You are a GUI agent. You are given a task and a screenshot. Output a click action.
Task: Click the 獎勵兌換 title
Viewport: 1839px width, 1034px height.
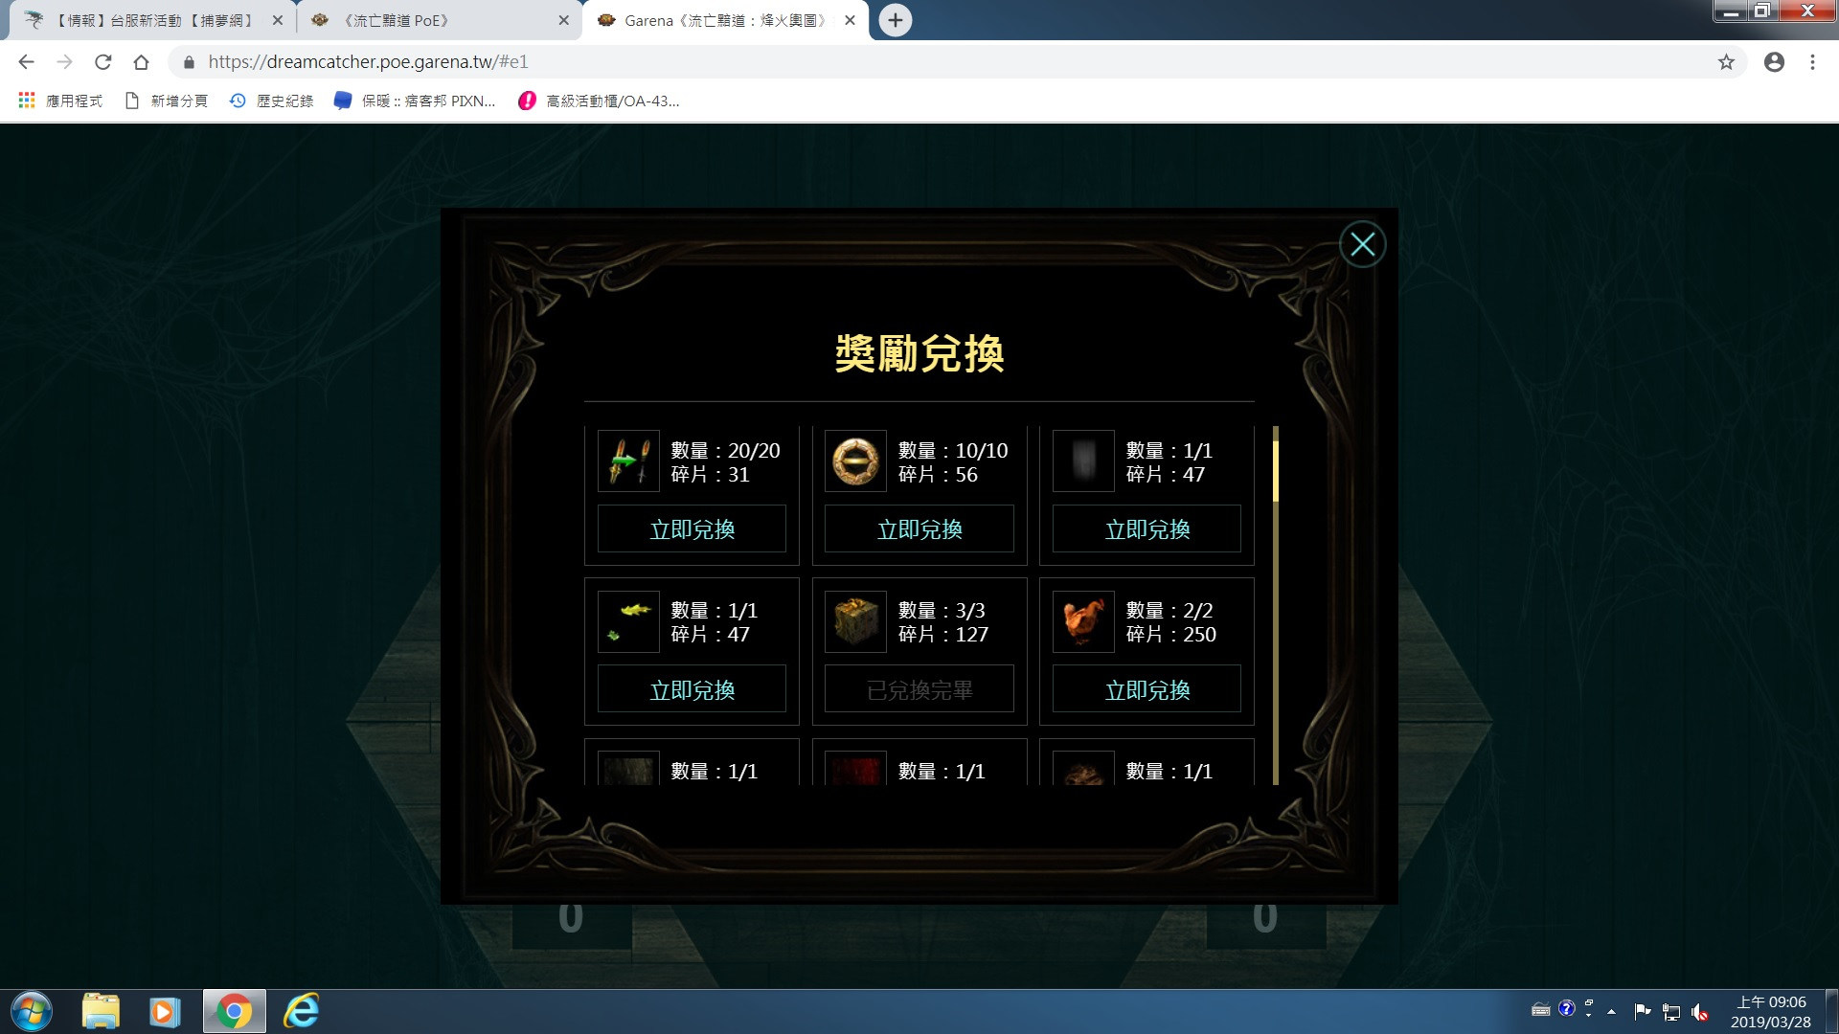coord(919,353)
